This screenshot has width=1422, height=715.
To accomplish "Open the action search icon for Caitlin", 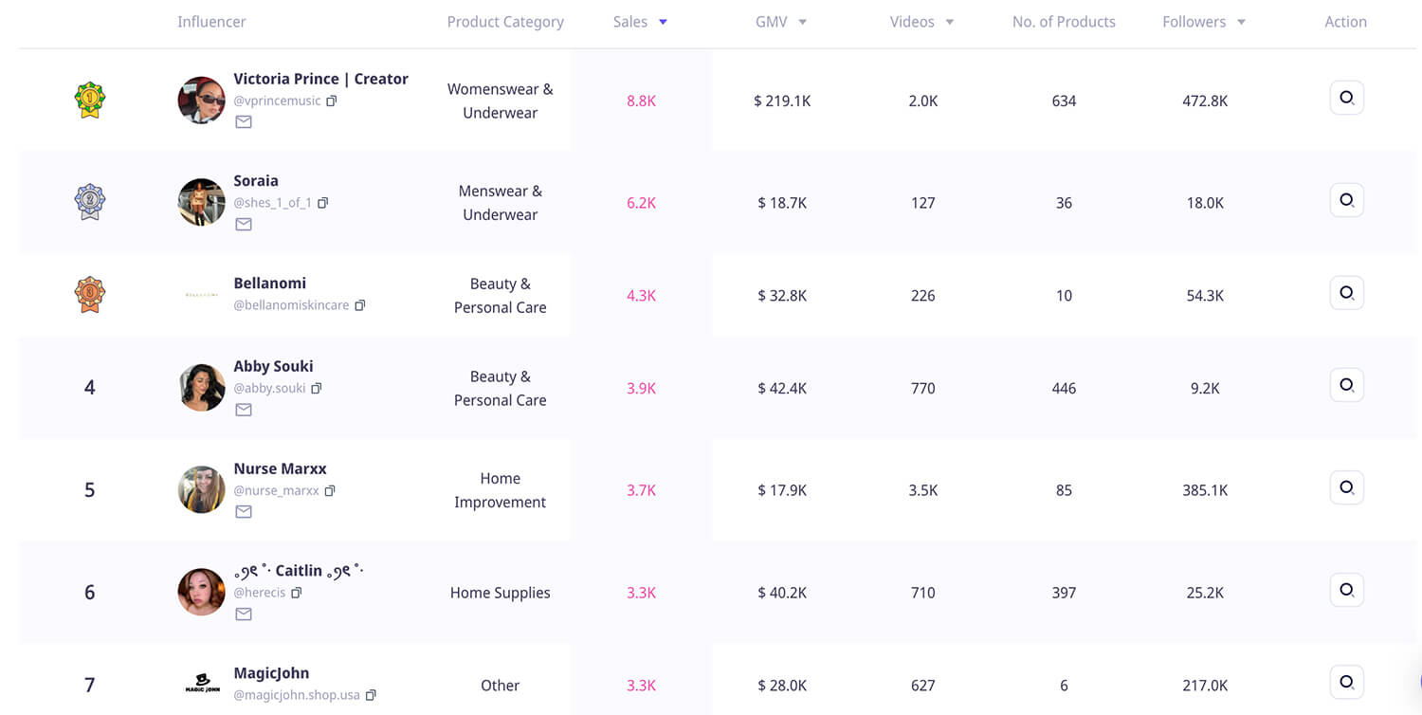I will [1346, 590].
